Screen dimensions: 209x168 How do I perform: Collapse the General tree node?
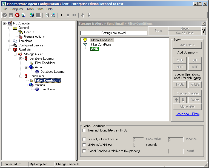point(10,28)
